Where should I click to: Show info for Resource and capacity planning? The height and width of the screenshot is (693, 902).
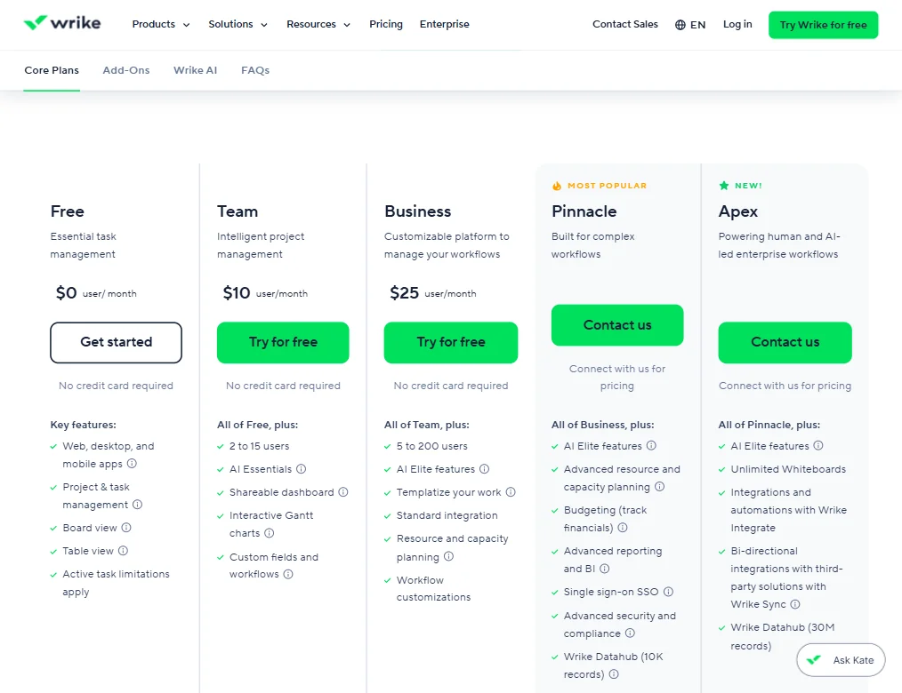448,555
